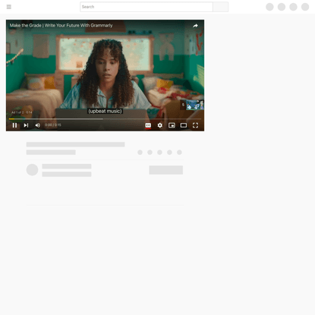
Task: Switch to miniplayer mode
Action: (x=172, y=125)
